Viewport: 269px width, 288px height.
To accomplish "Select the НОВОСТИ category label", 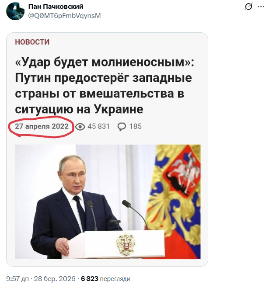I will pyautogui.click(x=32, y=42).
